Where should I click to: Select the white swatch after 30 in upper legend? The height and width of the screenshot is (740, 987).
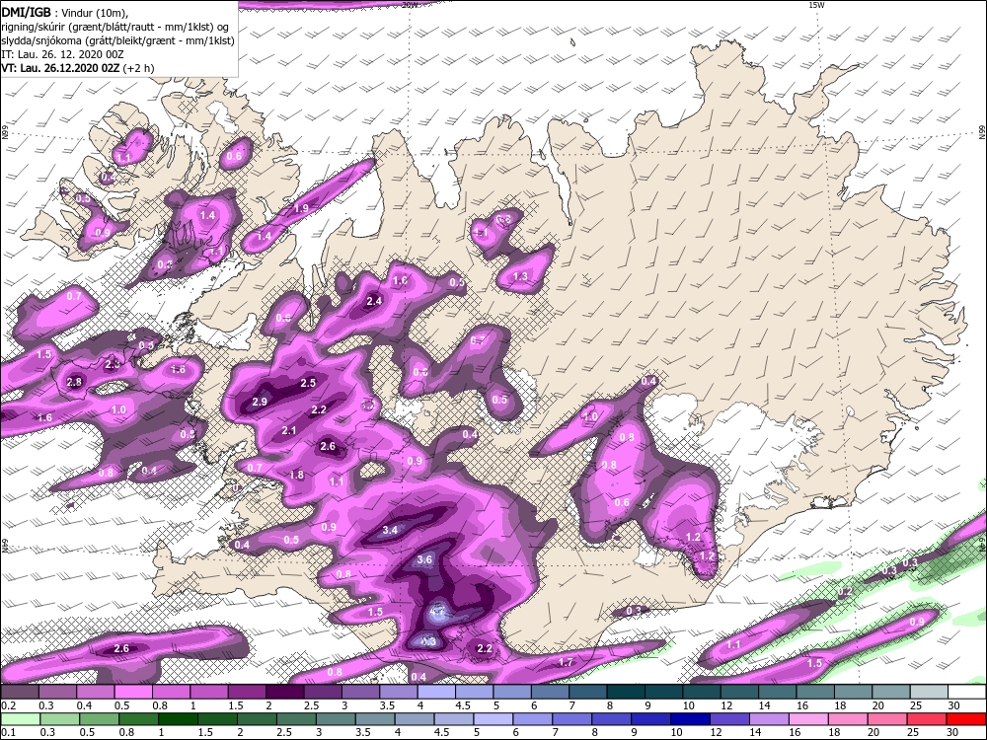pos(966,693)
